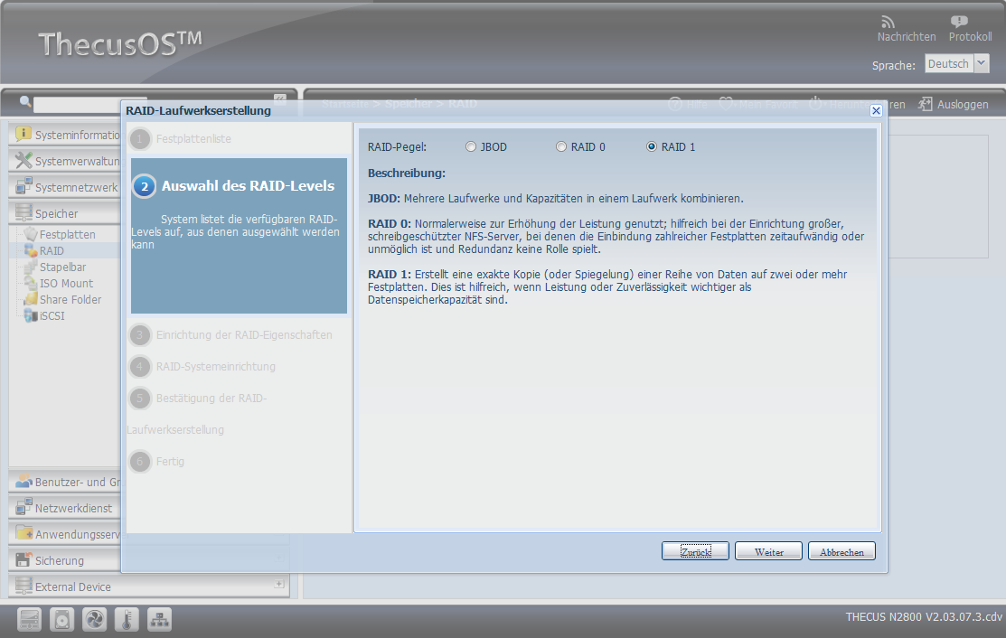Click the THECUS N2800 version text

[x=923, y=617]
